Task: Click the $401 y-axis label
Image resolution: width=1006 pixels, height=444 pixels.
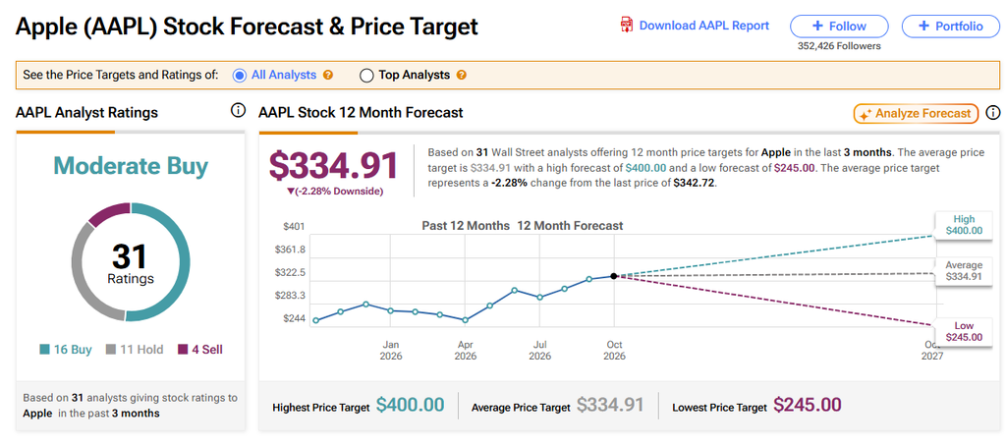Action: tap(293, 227)
